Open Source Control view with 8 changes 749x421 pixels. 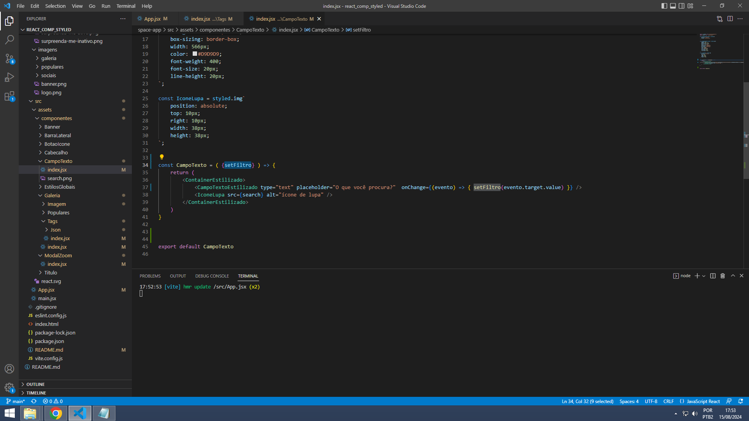tap(9, 58)
